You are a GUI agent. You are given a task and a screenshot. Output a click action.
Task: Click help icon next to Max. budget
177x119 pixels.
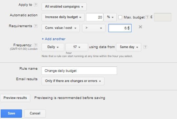pyautogui.click(x=147, y=17)
